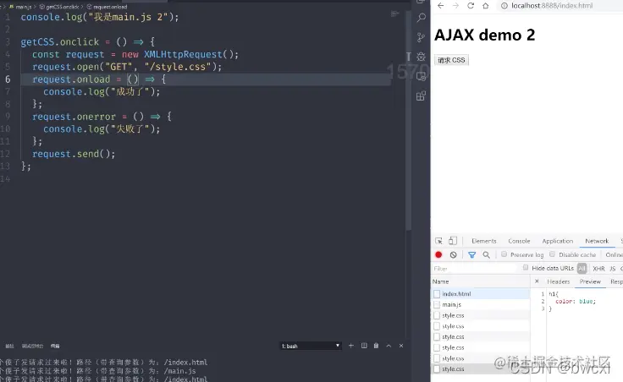The image size is (623, 382).
Task: Click color: blue; in the preview pane
Action: [576, 302]
